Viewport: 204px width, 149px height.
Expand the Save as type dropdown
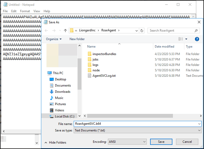[x=137, y=130]
